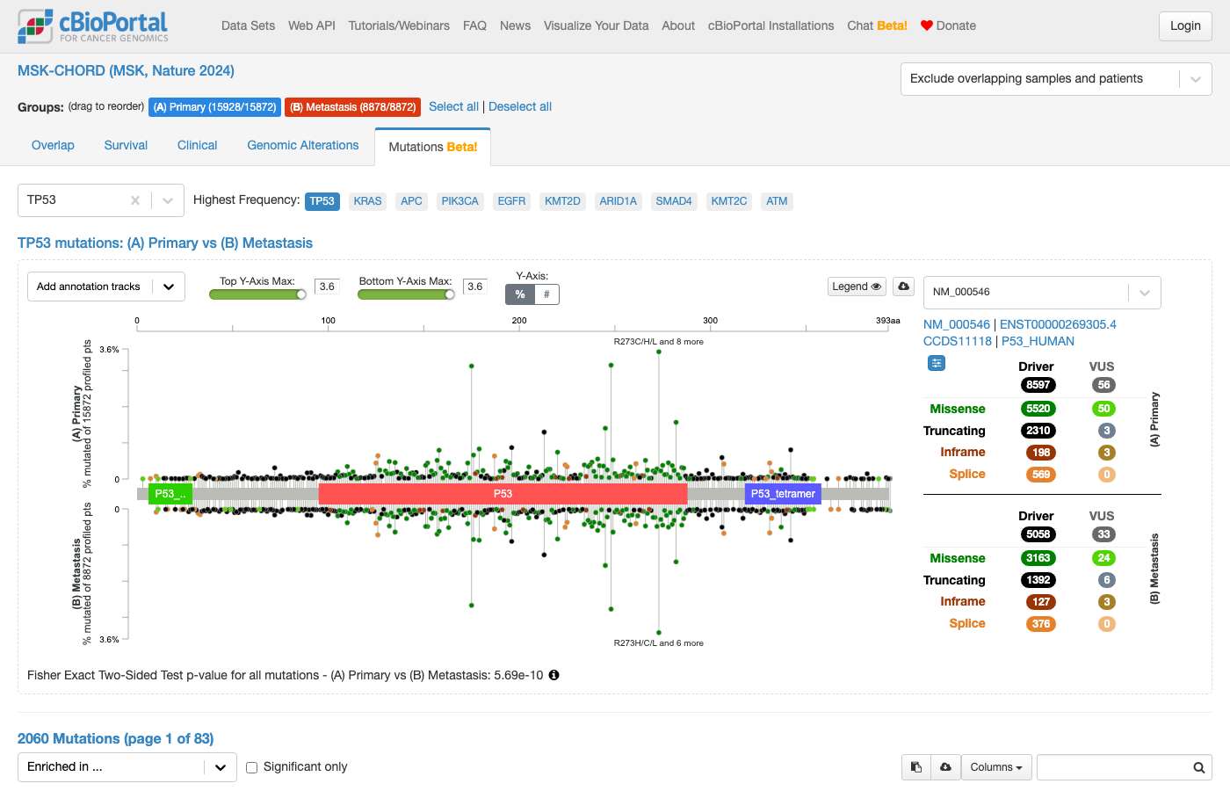Click the Login button
This screenshot has height=791, width=1230.
tap(1185, 26)
